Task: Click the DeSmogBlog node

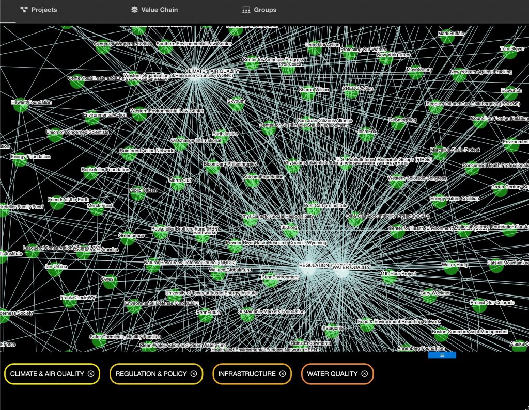Action: coord(397,123)
